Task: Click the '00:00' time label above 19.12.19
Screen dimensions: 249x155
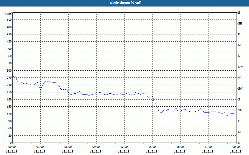Action: coord(236,147)
